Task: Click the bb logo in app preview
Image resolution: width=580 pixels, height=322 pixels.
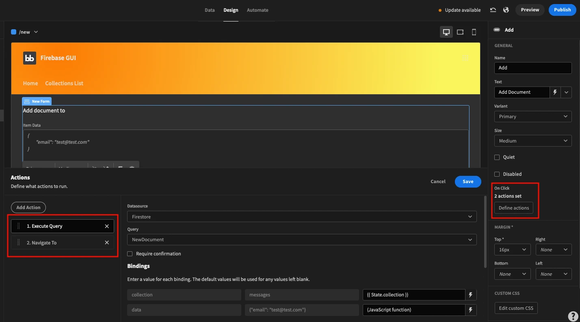Action: [29, 58]
